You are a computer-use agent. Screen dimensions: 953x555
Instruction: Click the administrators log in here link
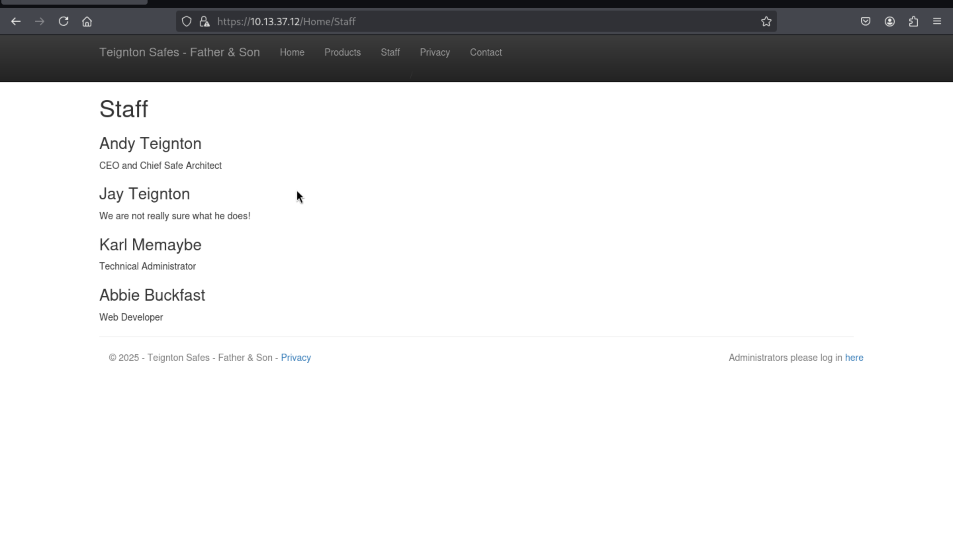(854, 358)
